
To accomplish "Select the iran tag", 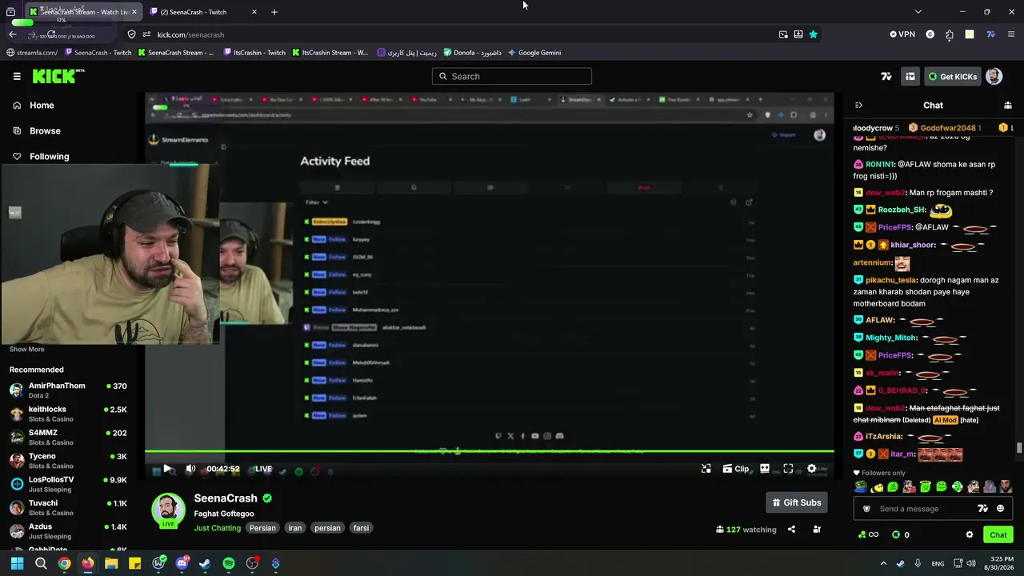I will [x=295, y=528].
